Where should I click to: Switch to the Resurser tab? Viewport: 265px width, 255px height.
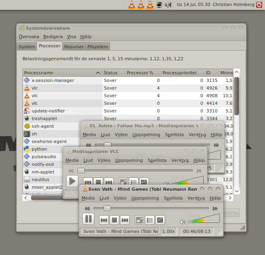pos(74,47)
